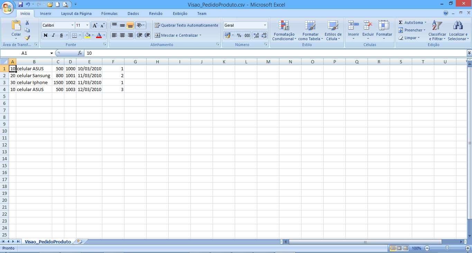Image resolution: width=472 pixels, height=253 pixels.
Task: Open Localizar e Selecionar menu
Action: (x=458, y=30)
